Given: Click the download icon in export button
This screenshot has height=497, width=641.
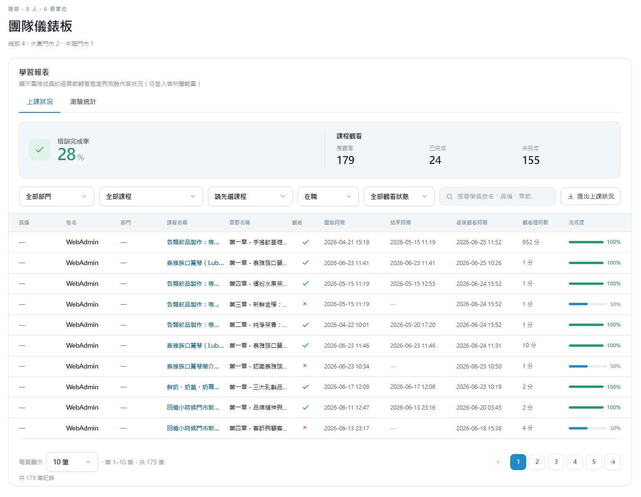Looking at the screenshot, I should (571, 197).
